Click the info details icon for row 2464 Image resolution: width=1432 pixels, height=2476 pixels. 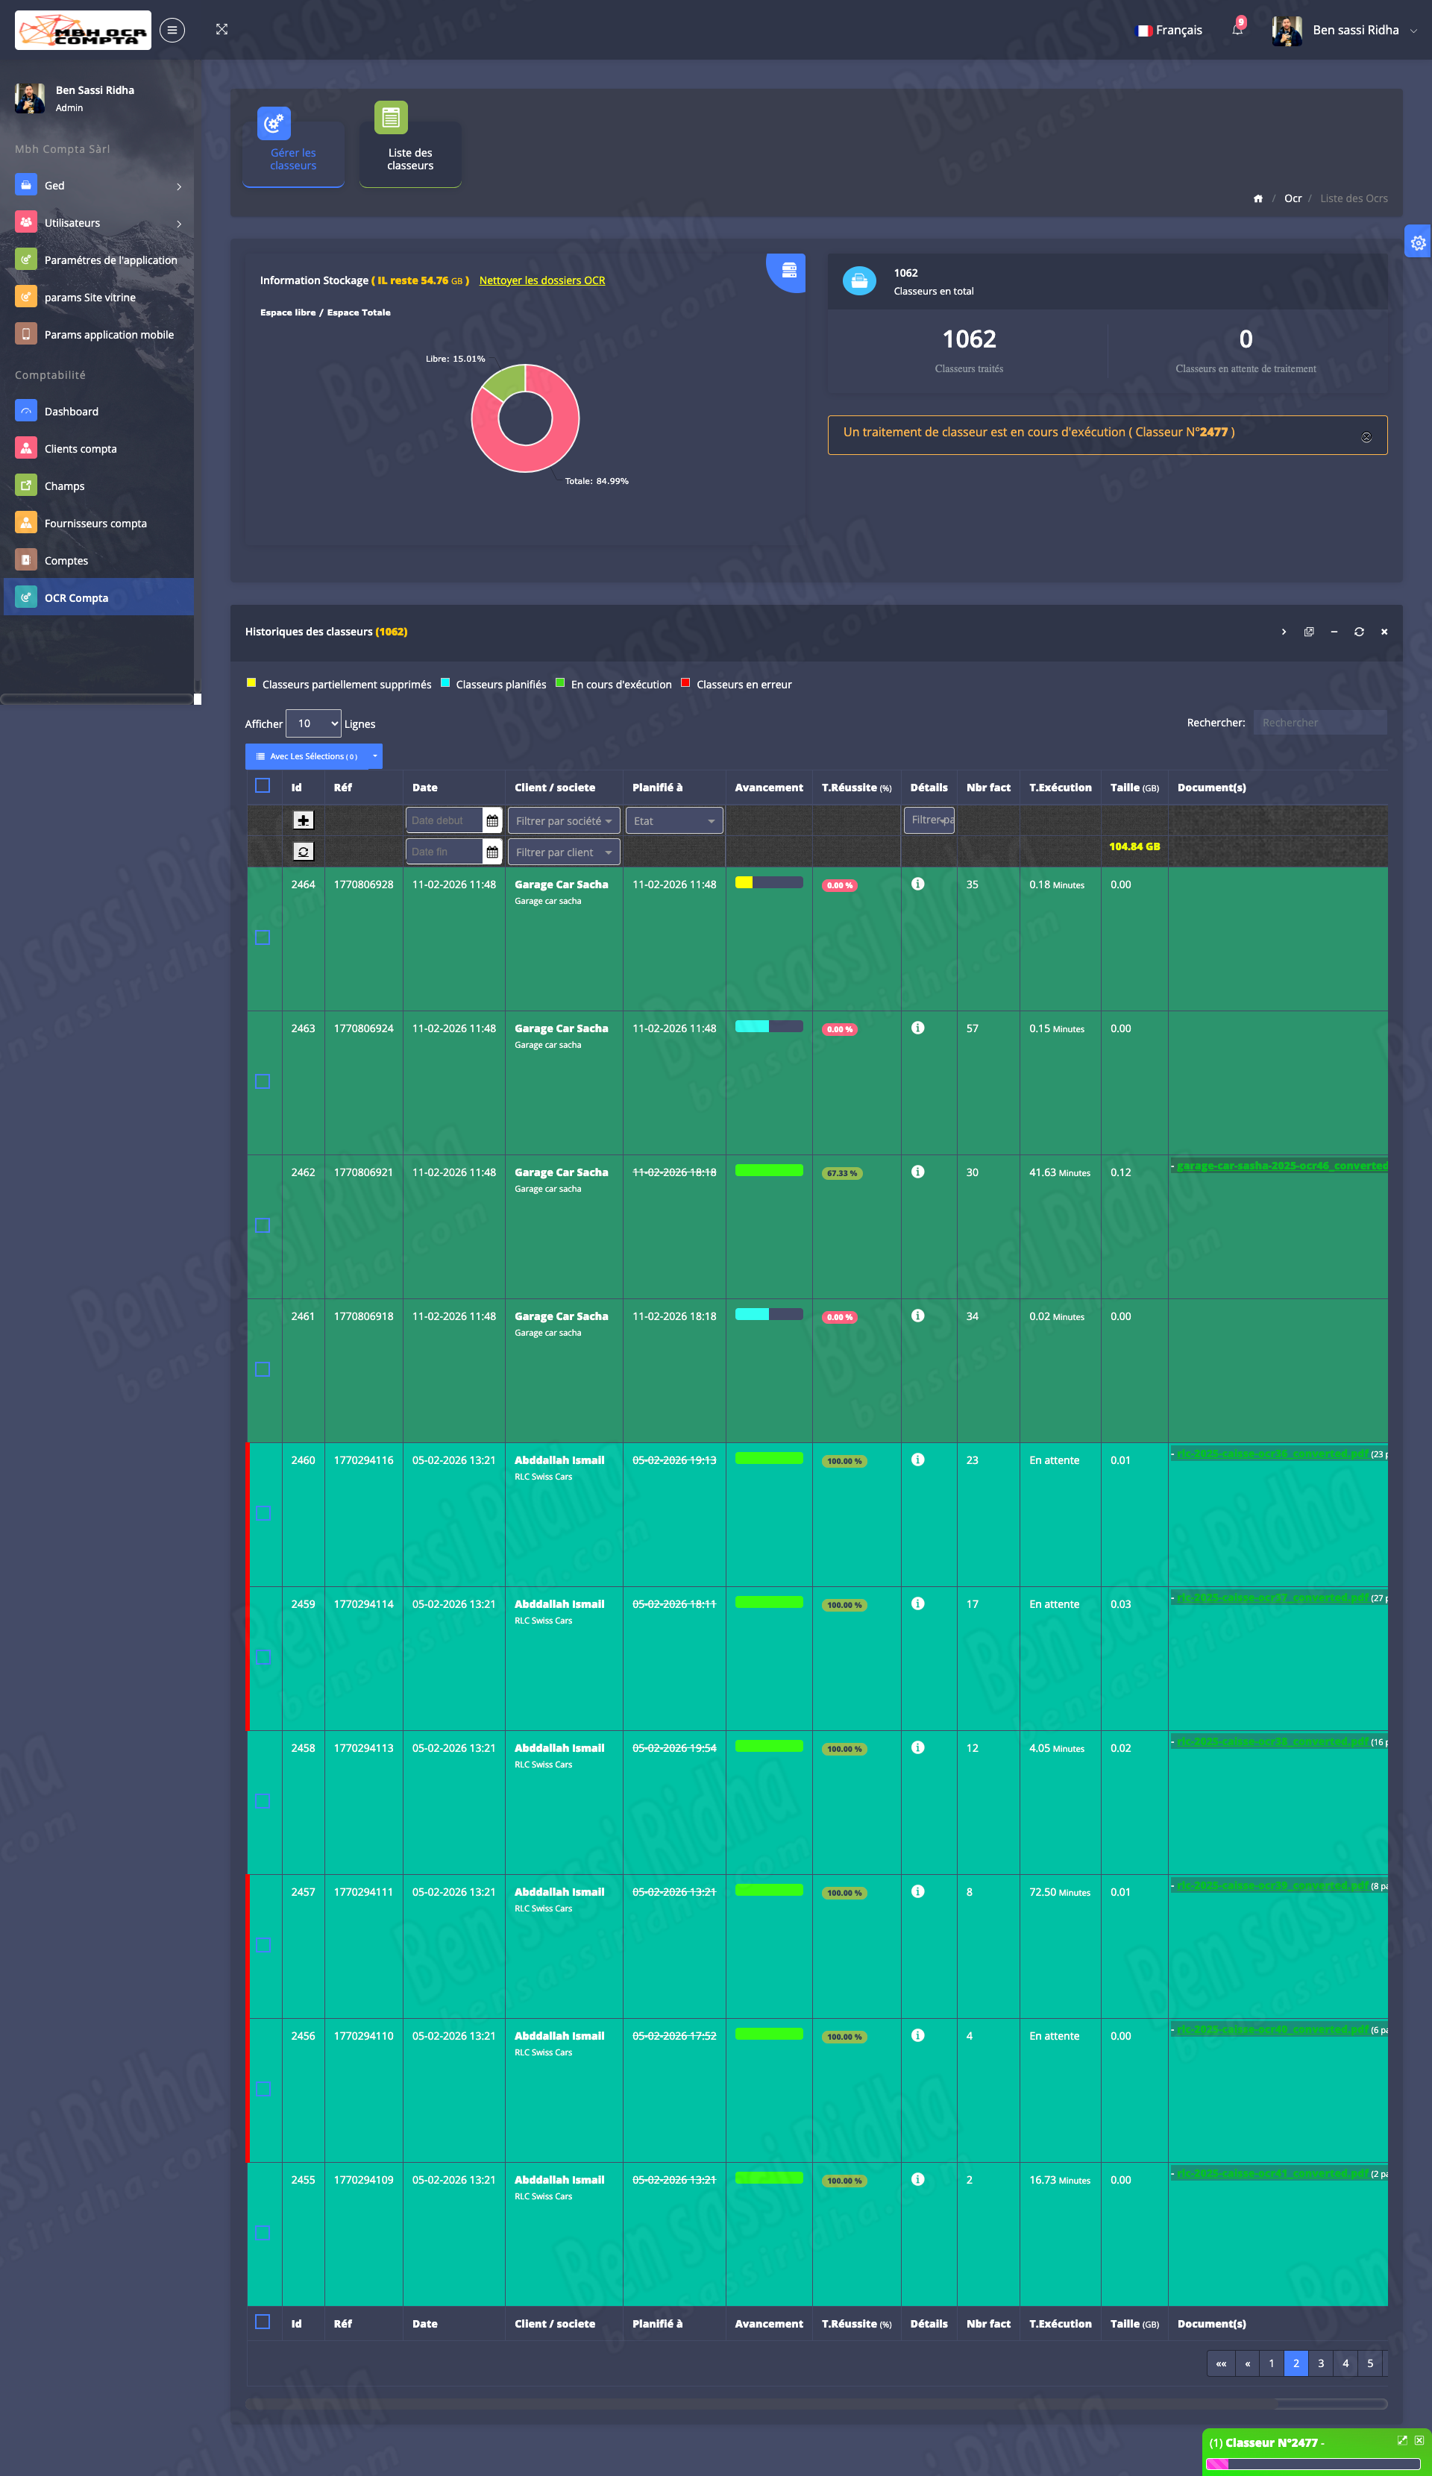pos(917,884)
